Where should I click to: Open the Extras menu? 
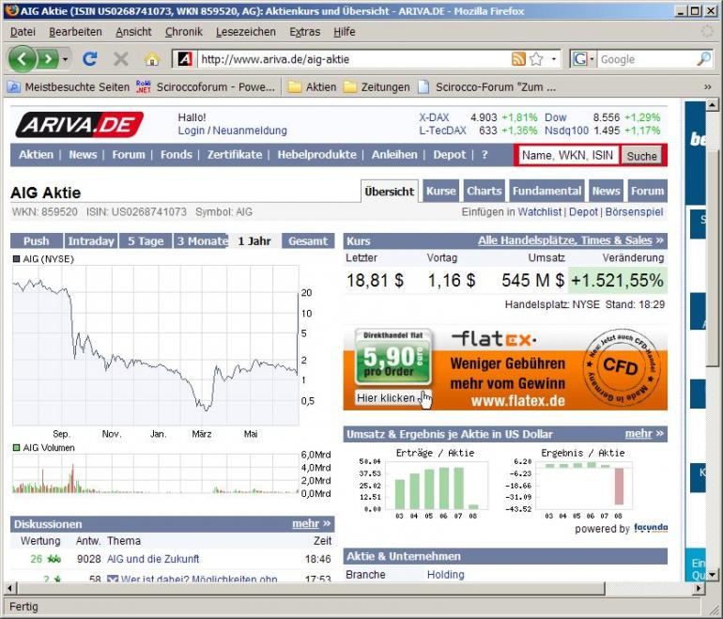(304, 32)
